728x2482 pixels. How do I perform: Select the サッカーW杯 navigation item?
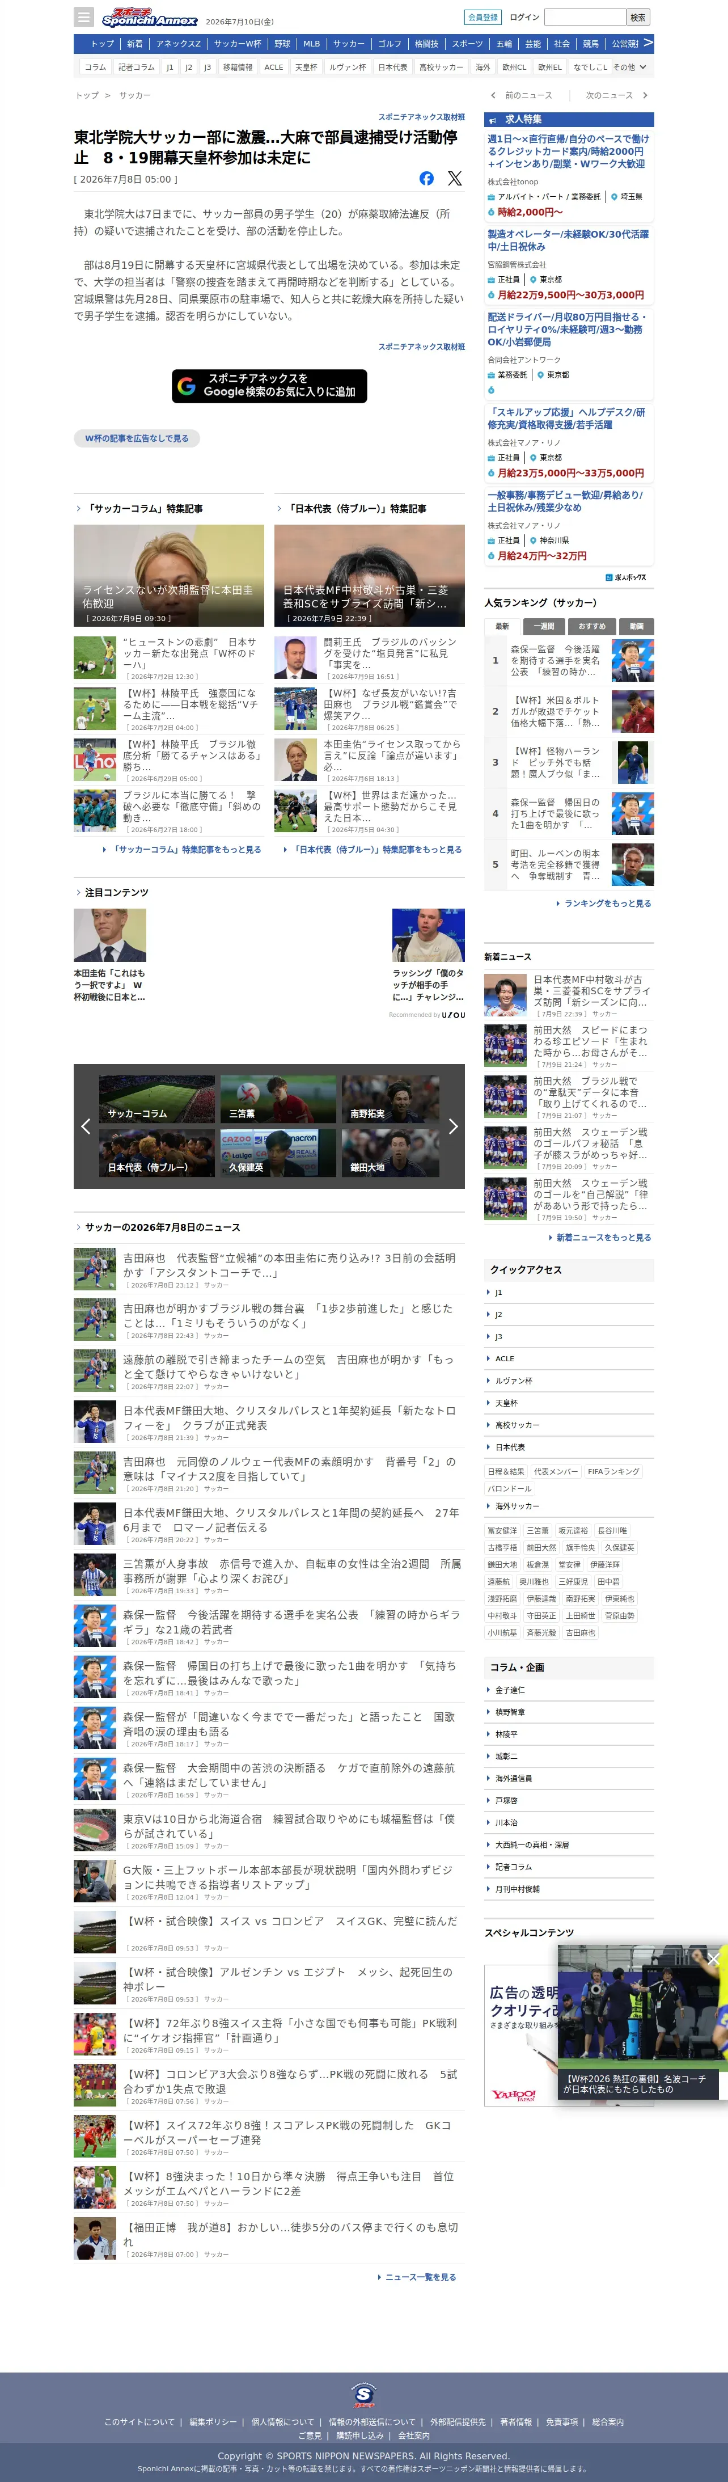pos(238,43)
